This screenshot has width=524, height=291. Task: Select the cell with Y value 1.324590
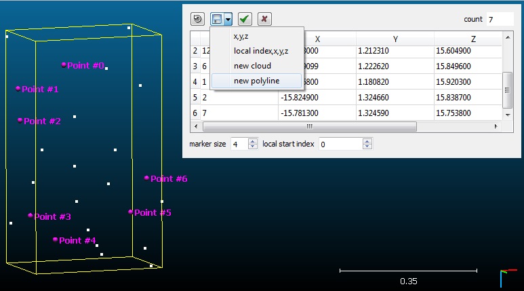tap(395, 113)
